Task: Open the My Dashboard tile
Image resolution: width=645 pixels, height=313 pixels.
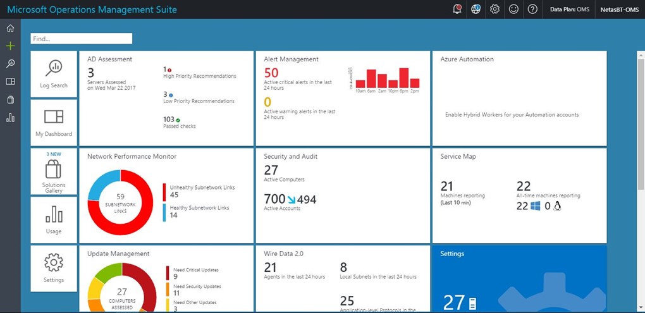Action: tap(54, 123)
